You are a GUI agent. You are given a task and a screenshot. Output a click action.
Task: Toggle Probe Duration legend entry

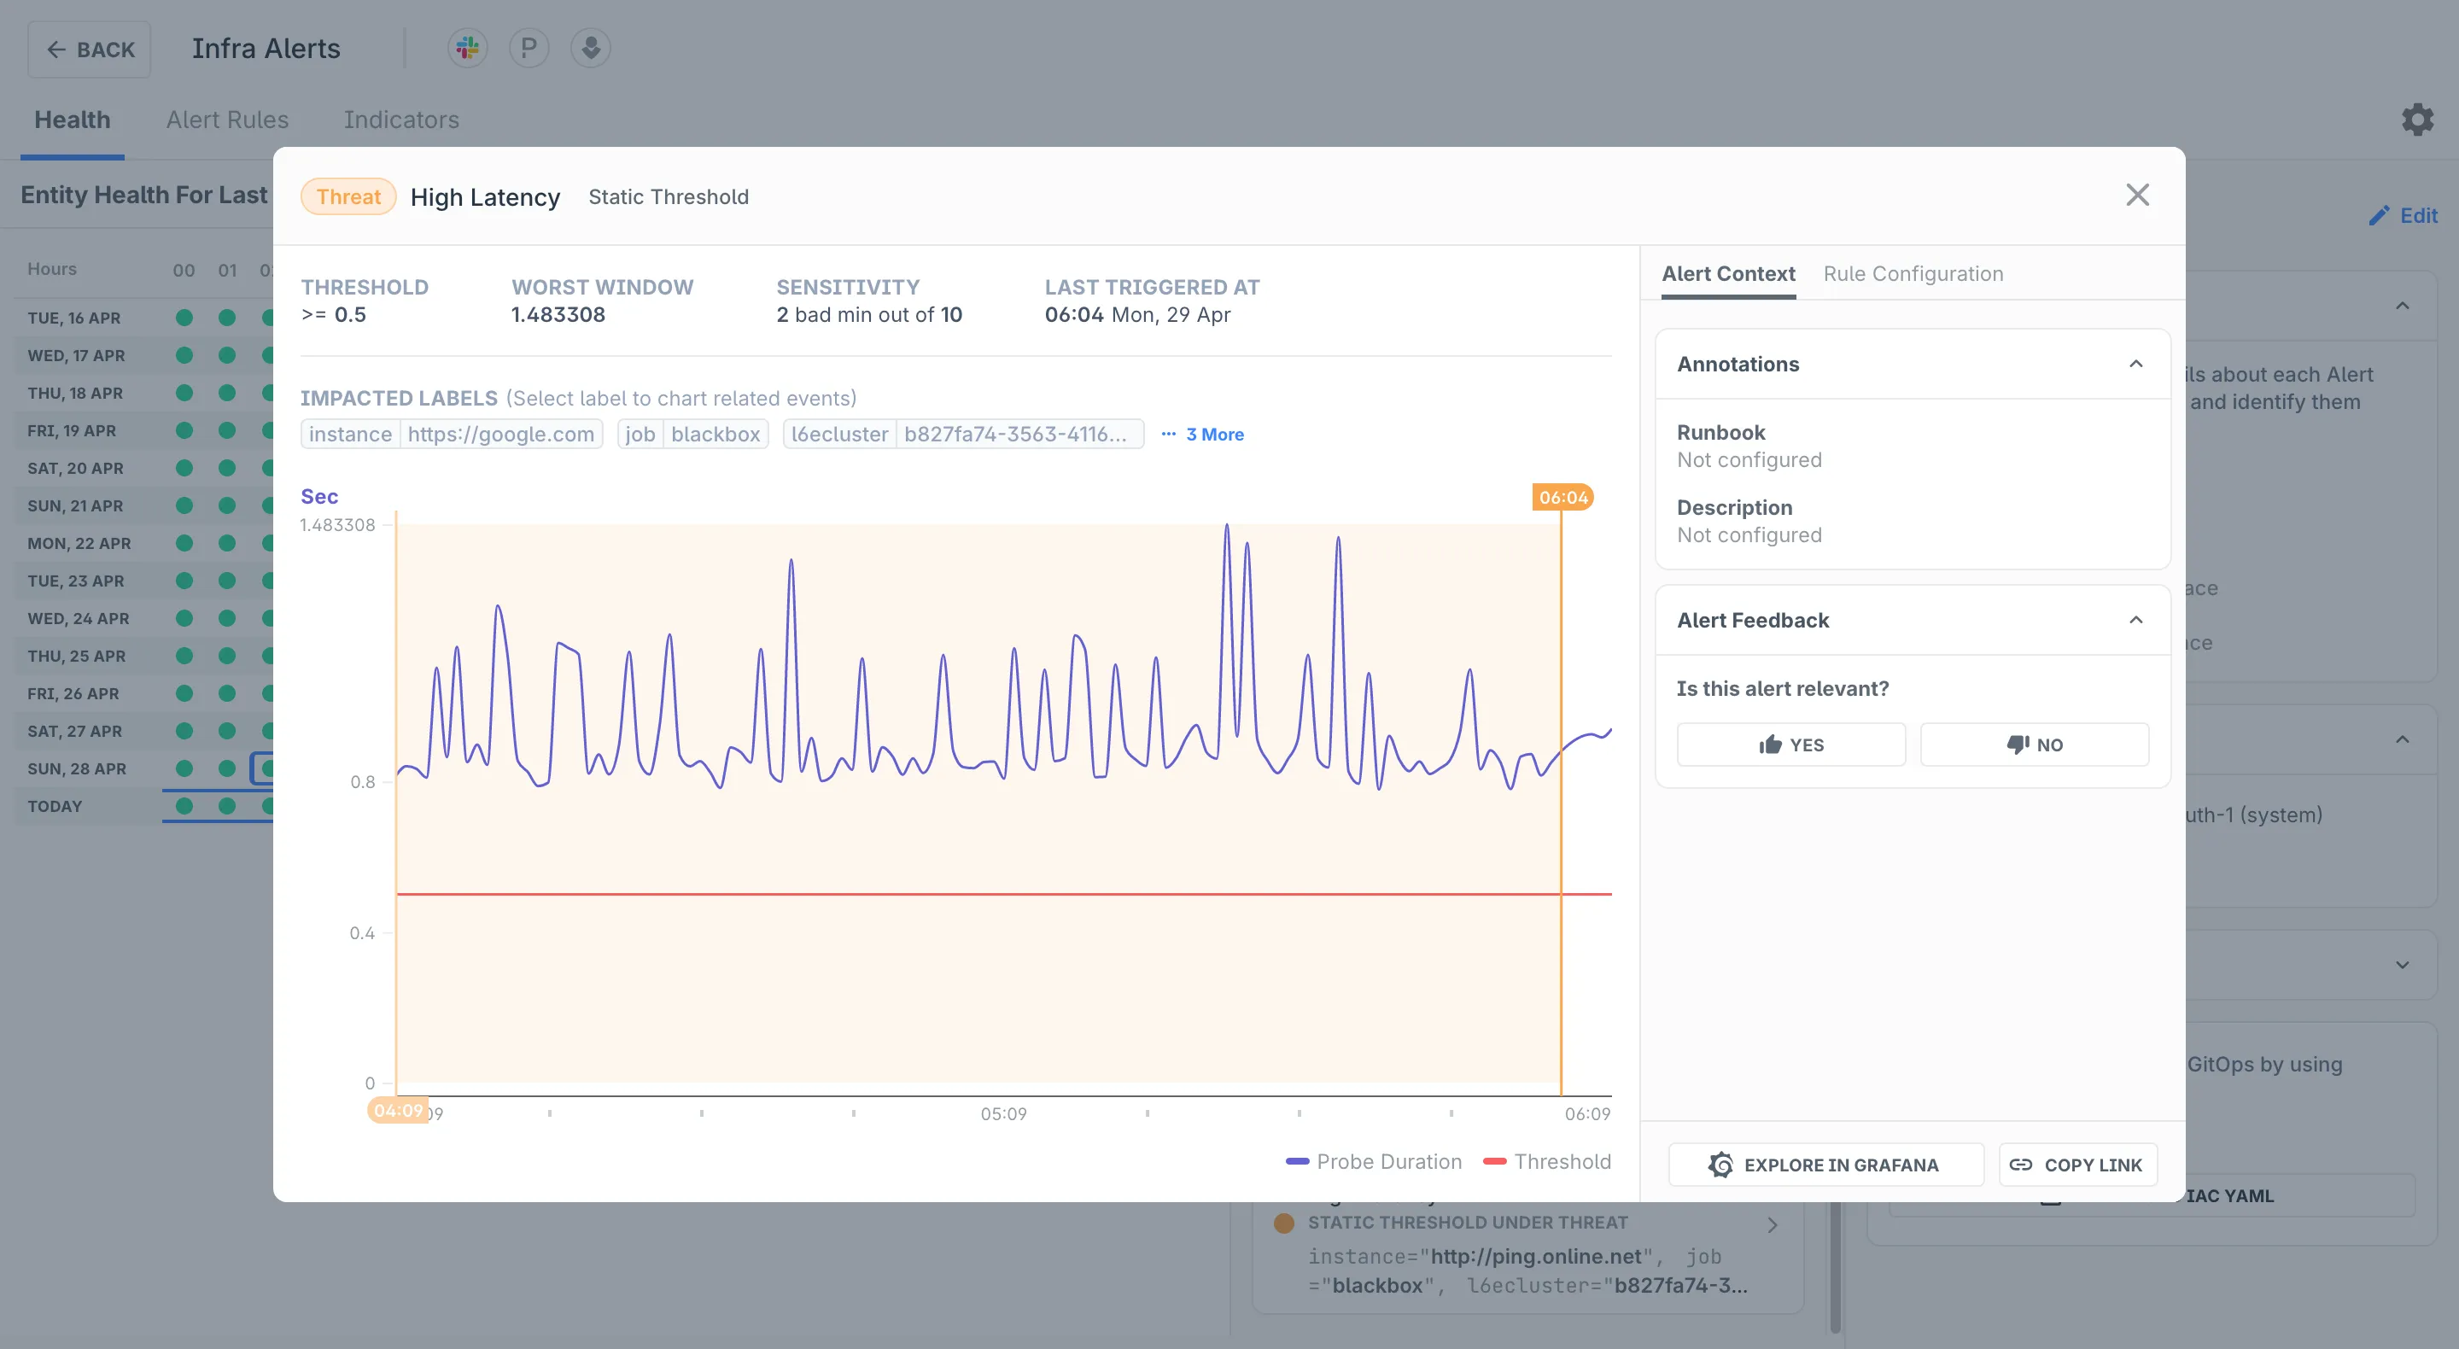(x=1374, y=1162)
